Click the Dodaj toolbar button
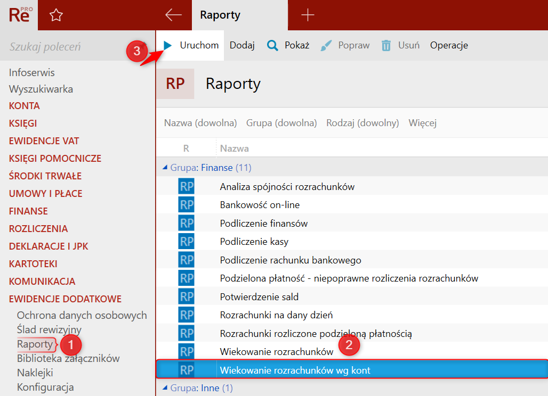Screen dimensions: 548x396 [242, 45]
